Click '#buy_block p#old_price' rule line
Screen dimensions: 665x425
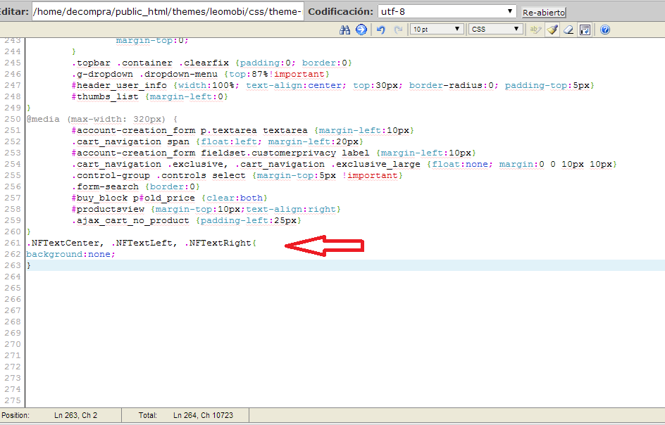point(170,198)
